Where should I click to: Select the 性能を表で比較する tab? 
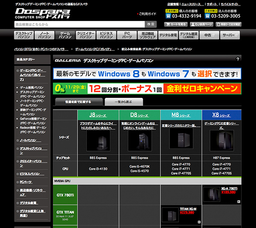click(79, 102)
